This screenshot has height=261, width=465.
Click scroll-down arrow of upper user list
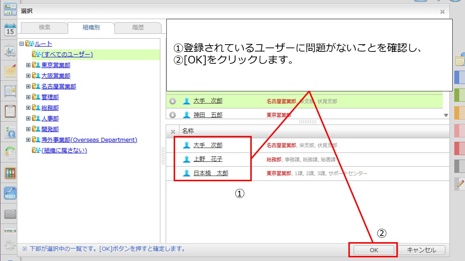[x=446, y=115]
